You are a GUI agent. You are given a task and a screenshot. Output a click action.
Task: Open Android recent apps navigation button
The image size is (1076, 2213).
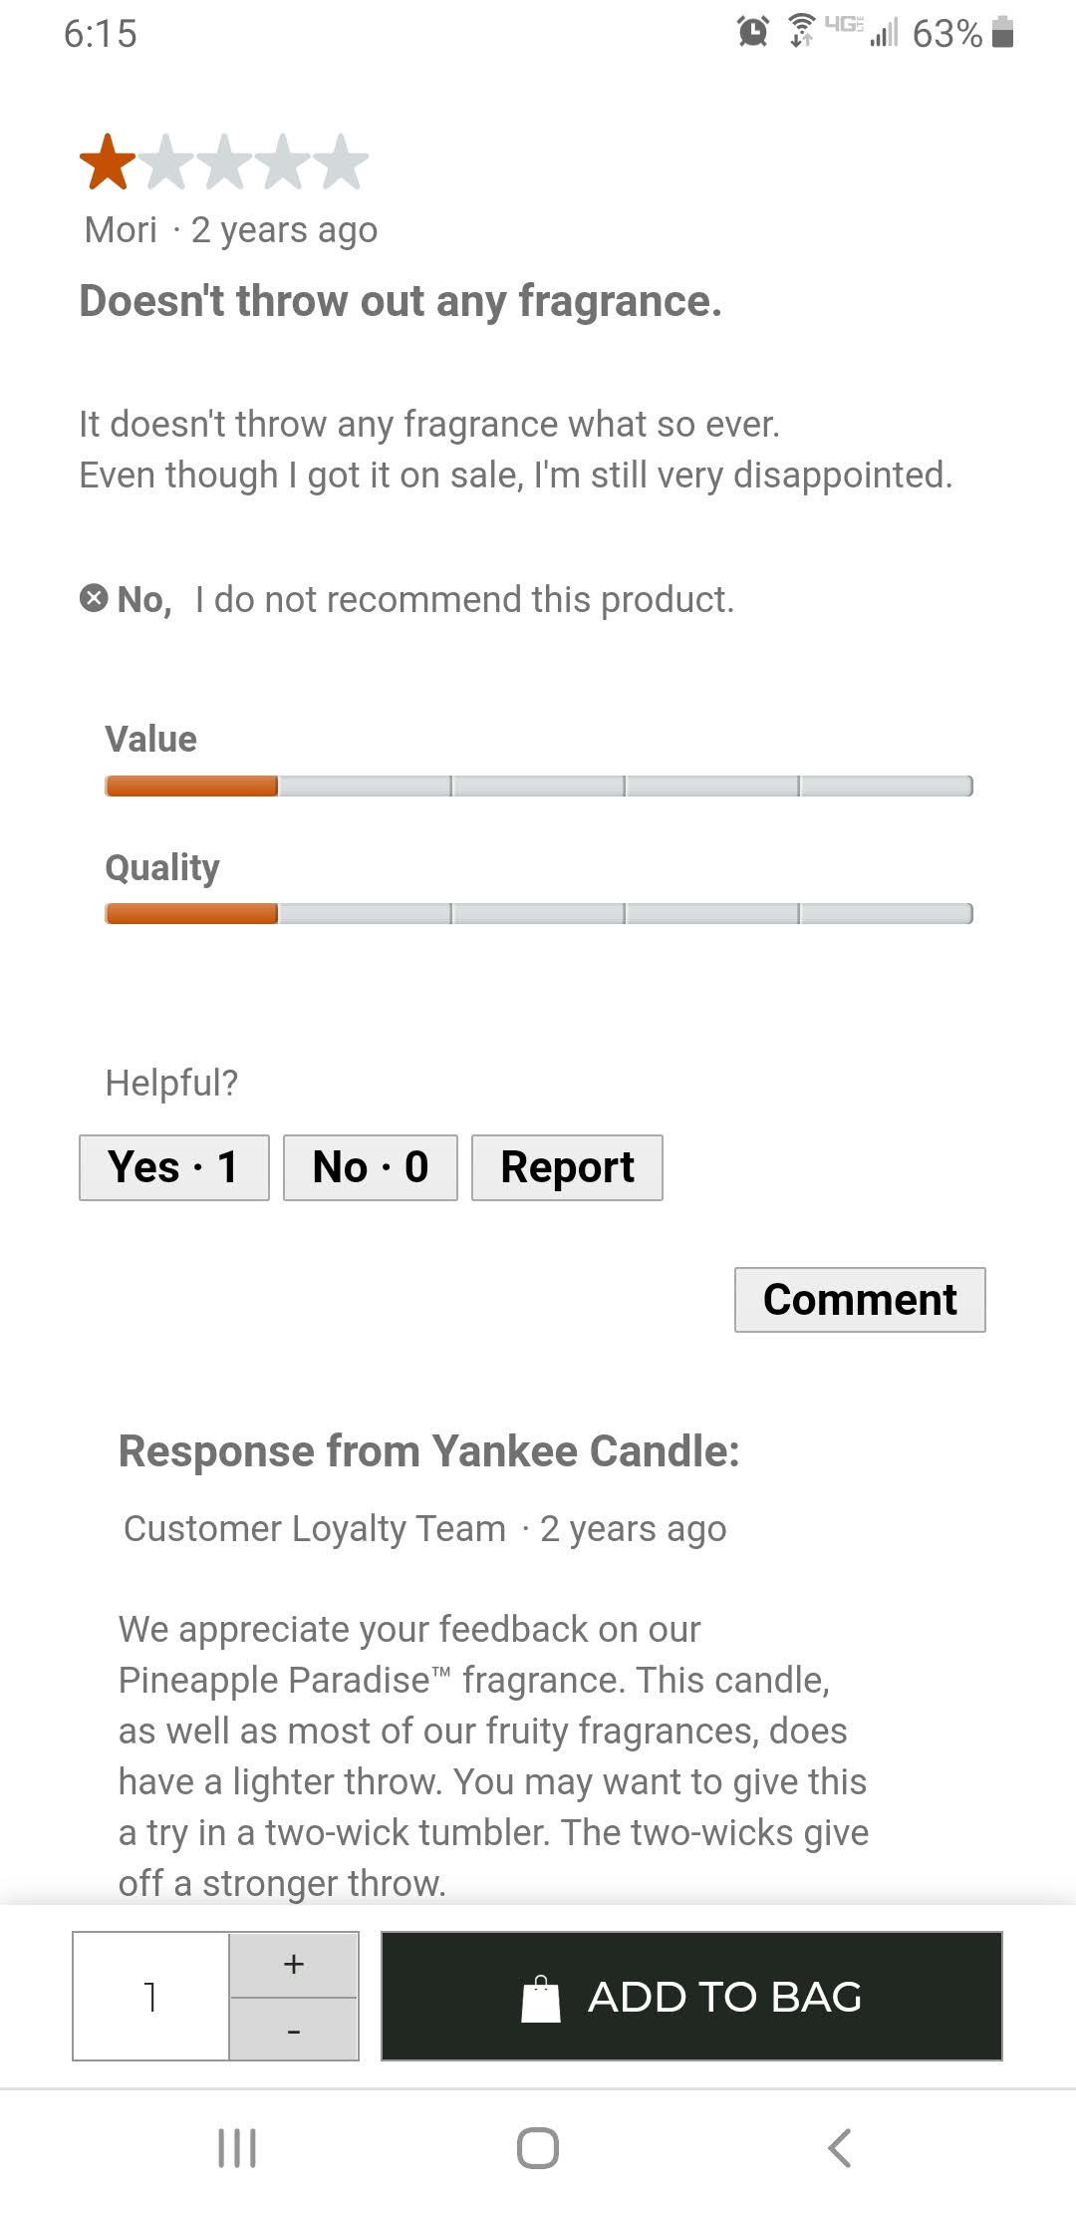click(x=237, y=2147)
